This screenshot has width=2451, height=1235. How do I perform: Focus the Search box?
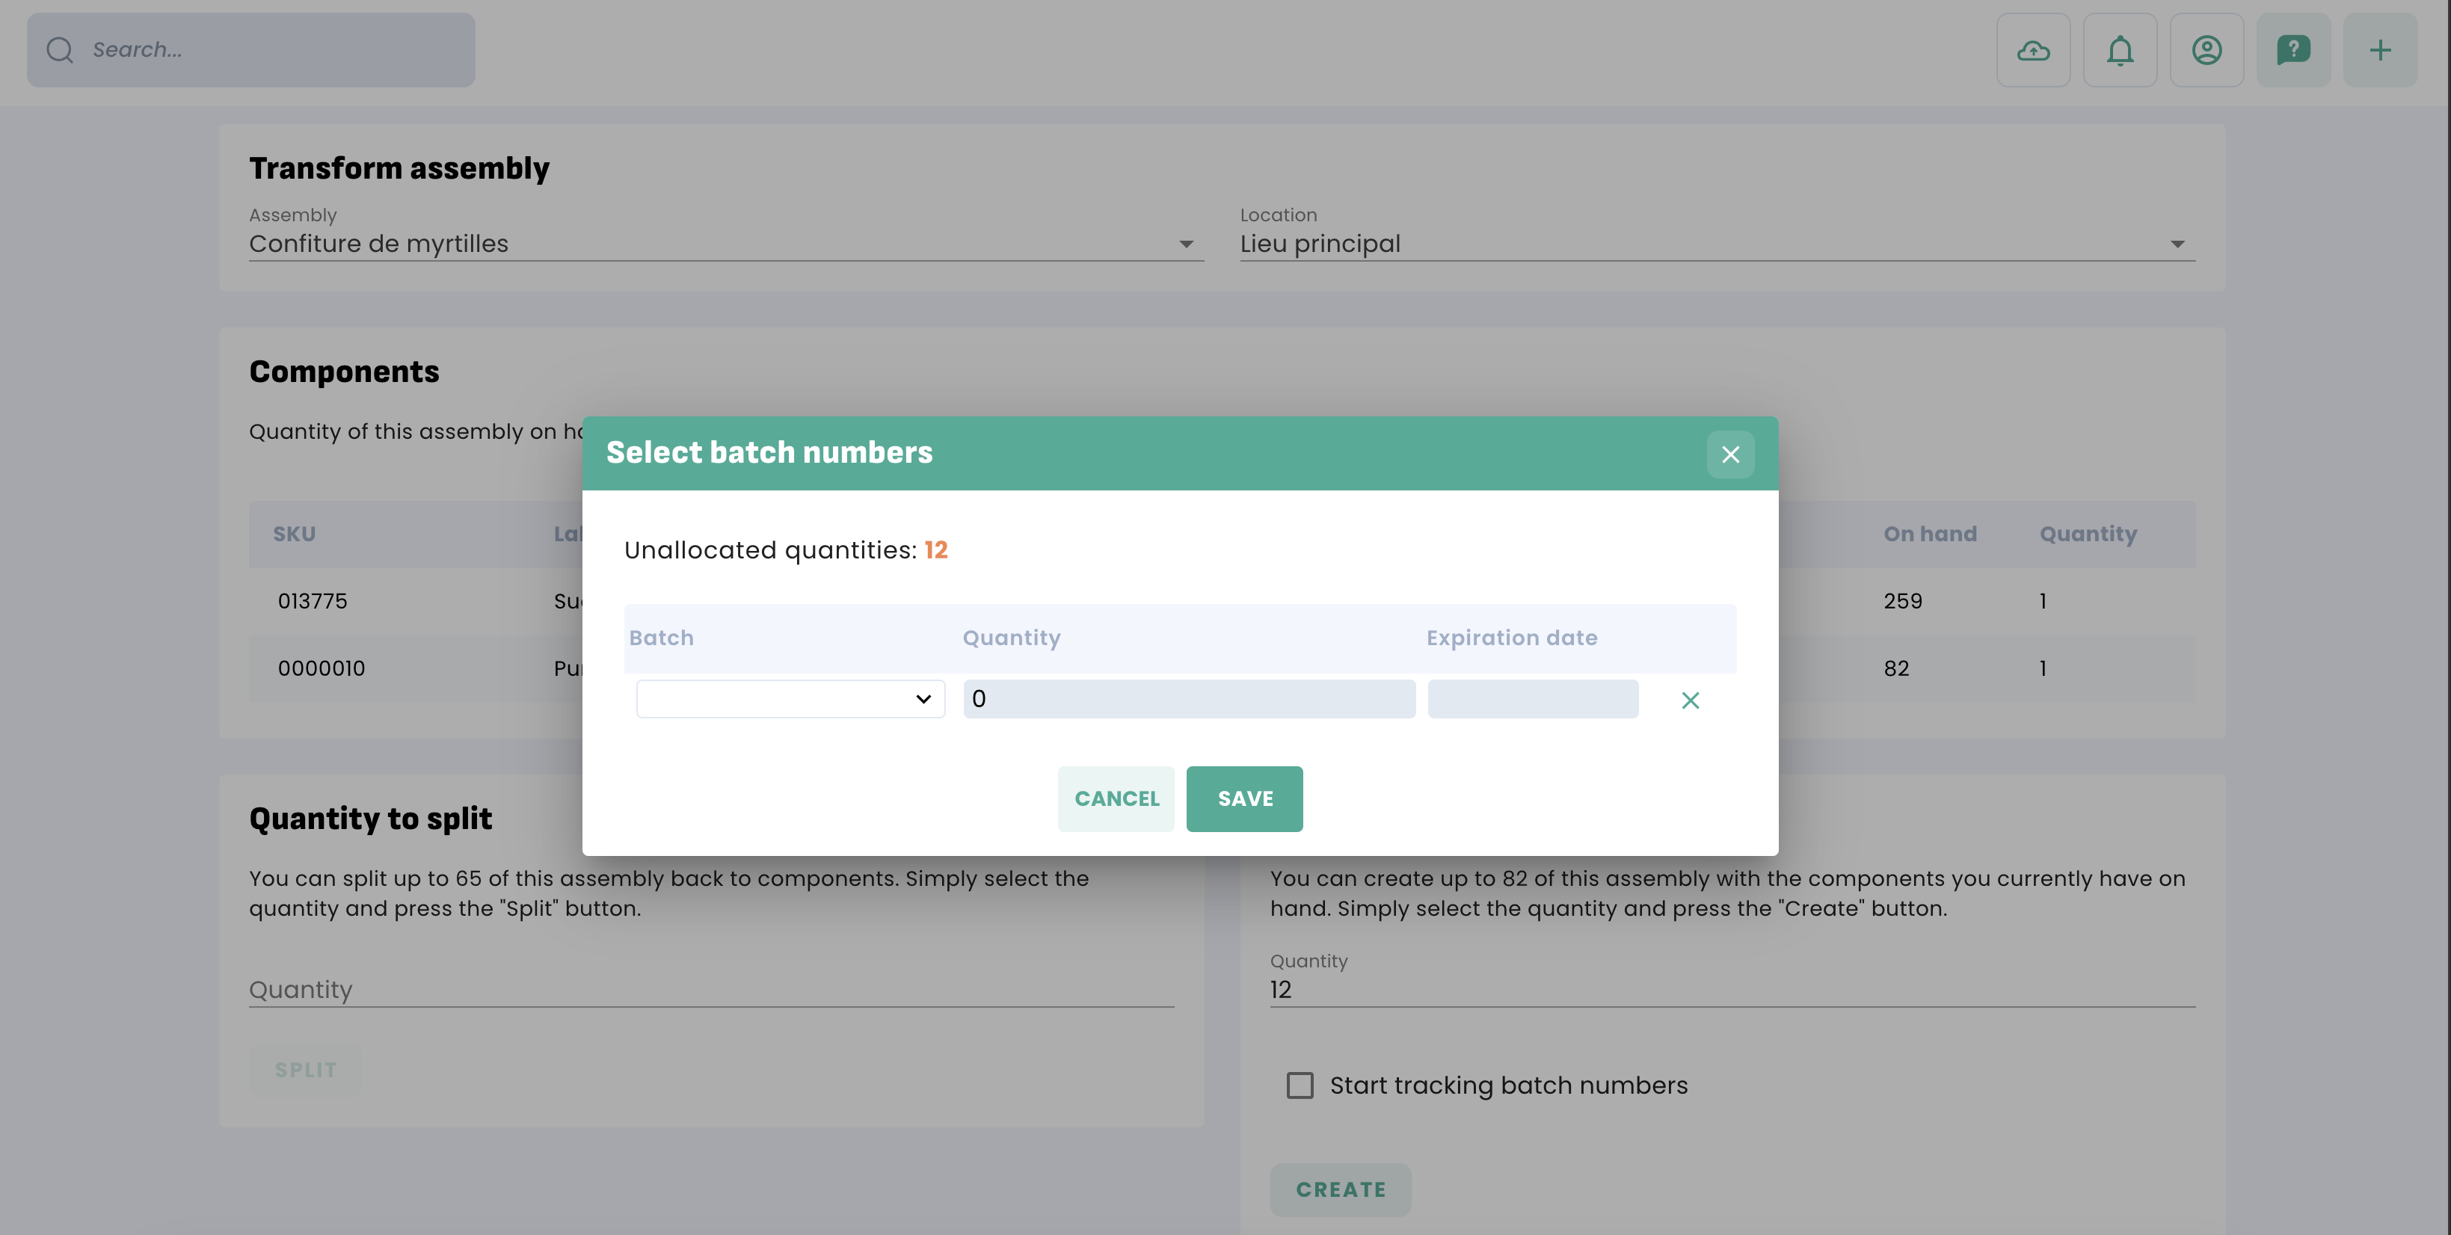[276, 50]
